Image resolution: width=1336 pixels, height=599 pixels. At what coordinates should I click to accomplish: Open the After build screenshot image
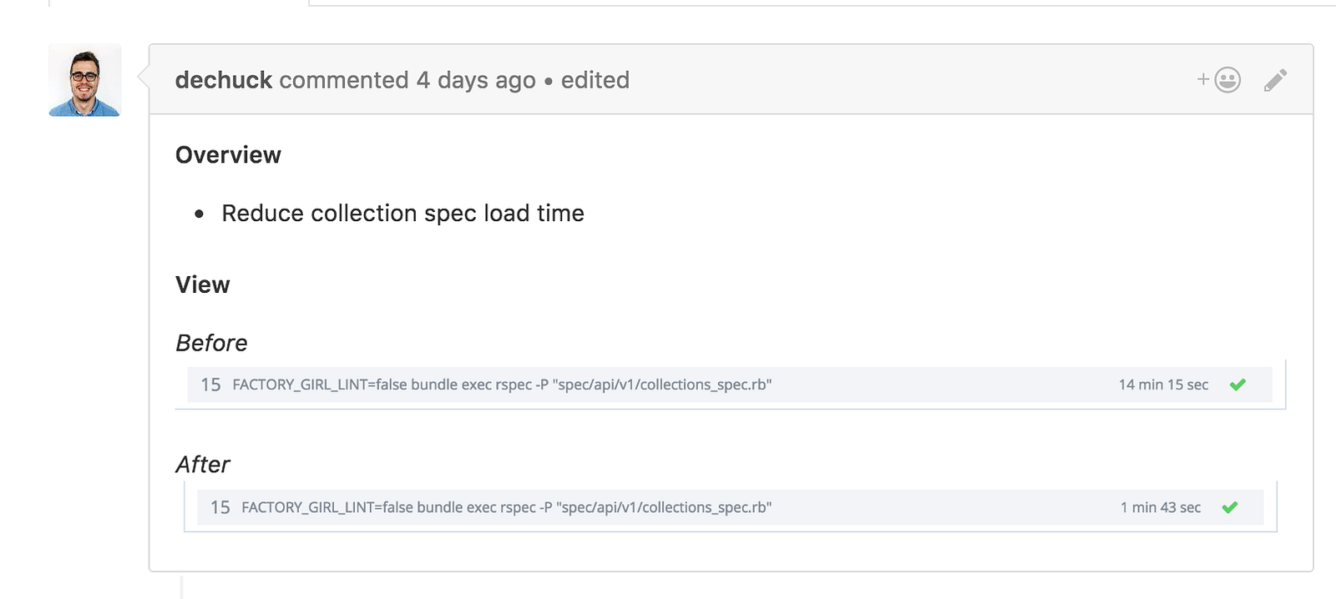[x=730, y=507]
